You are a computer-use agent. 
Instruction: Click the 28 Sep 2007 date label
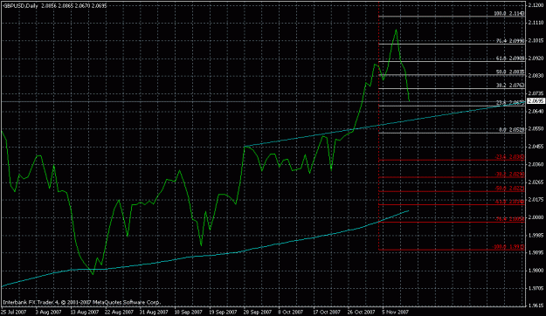[258, 312]
